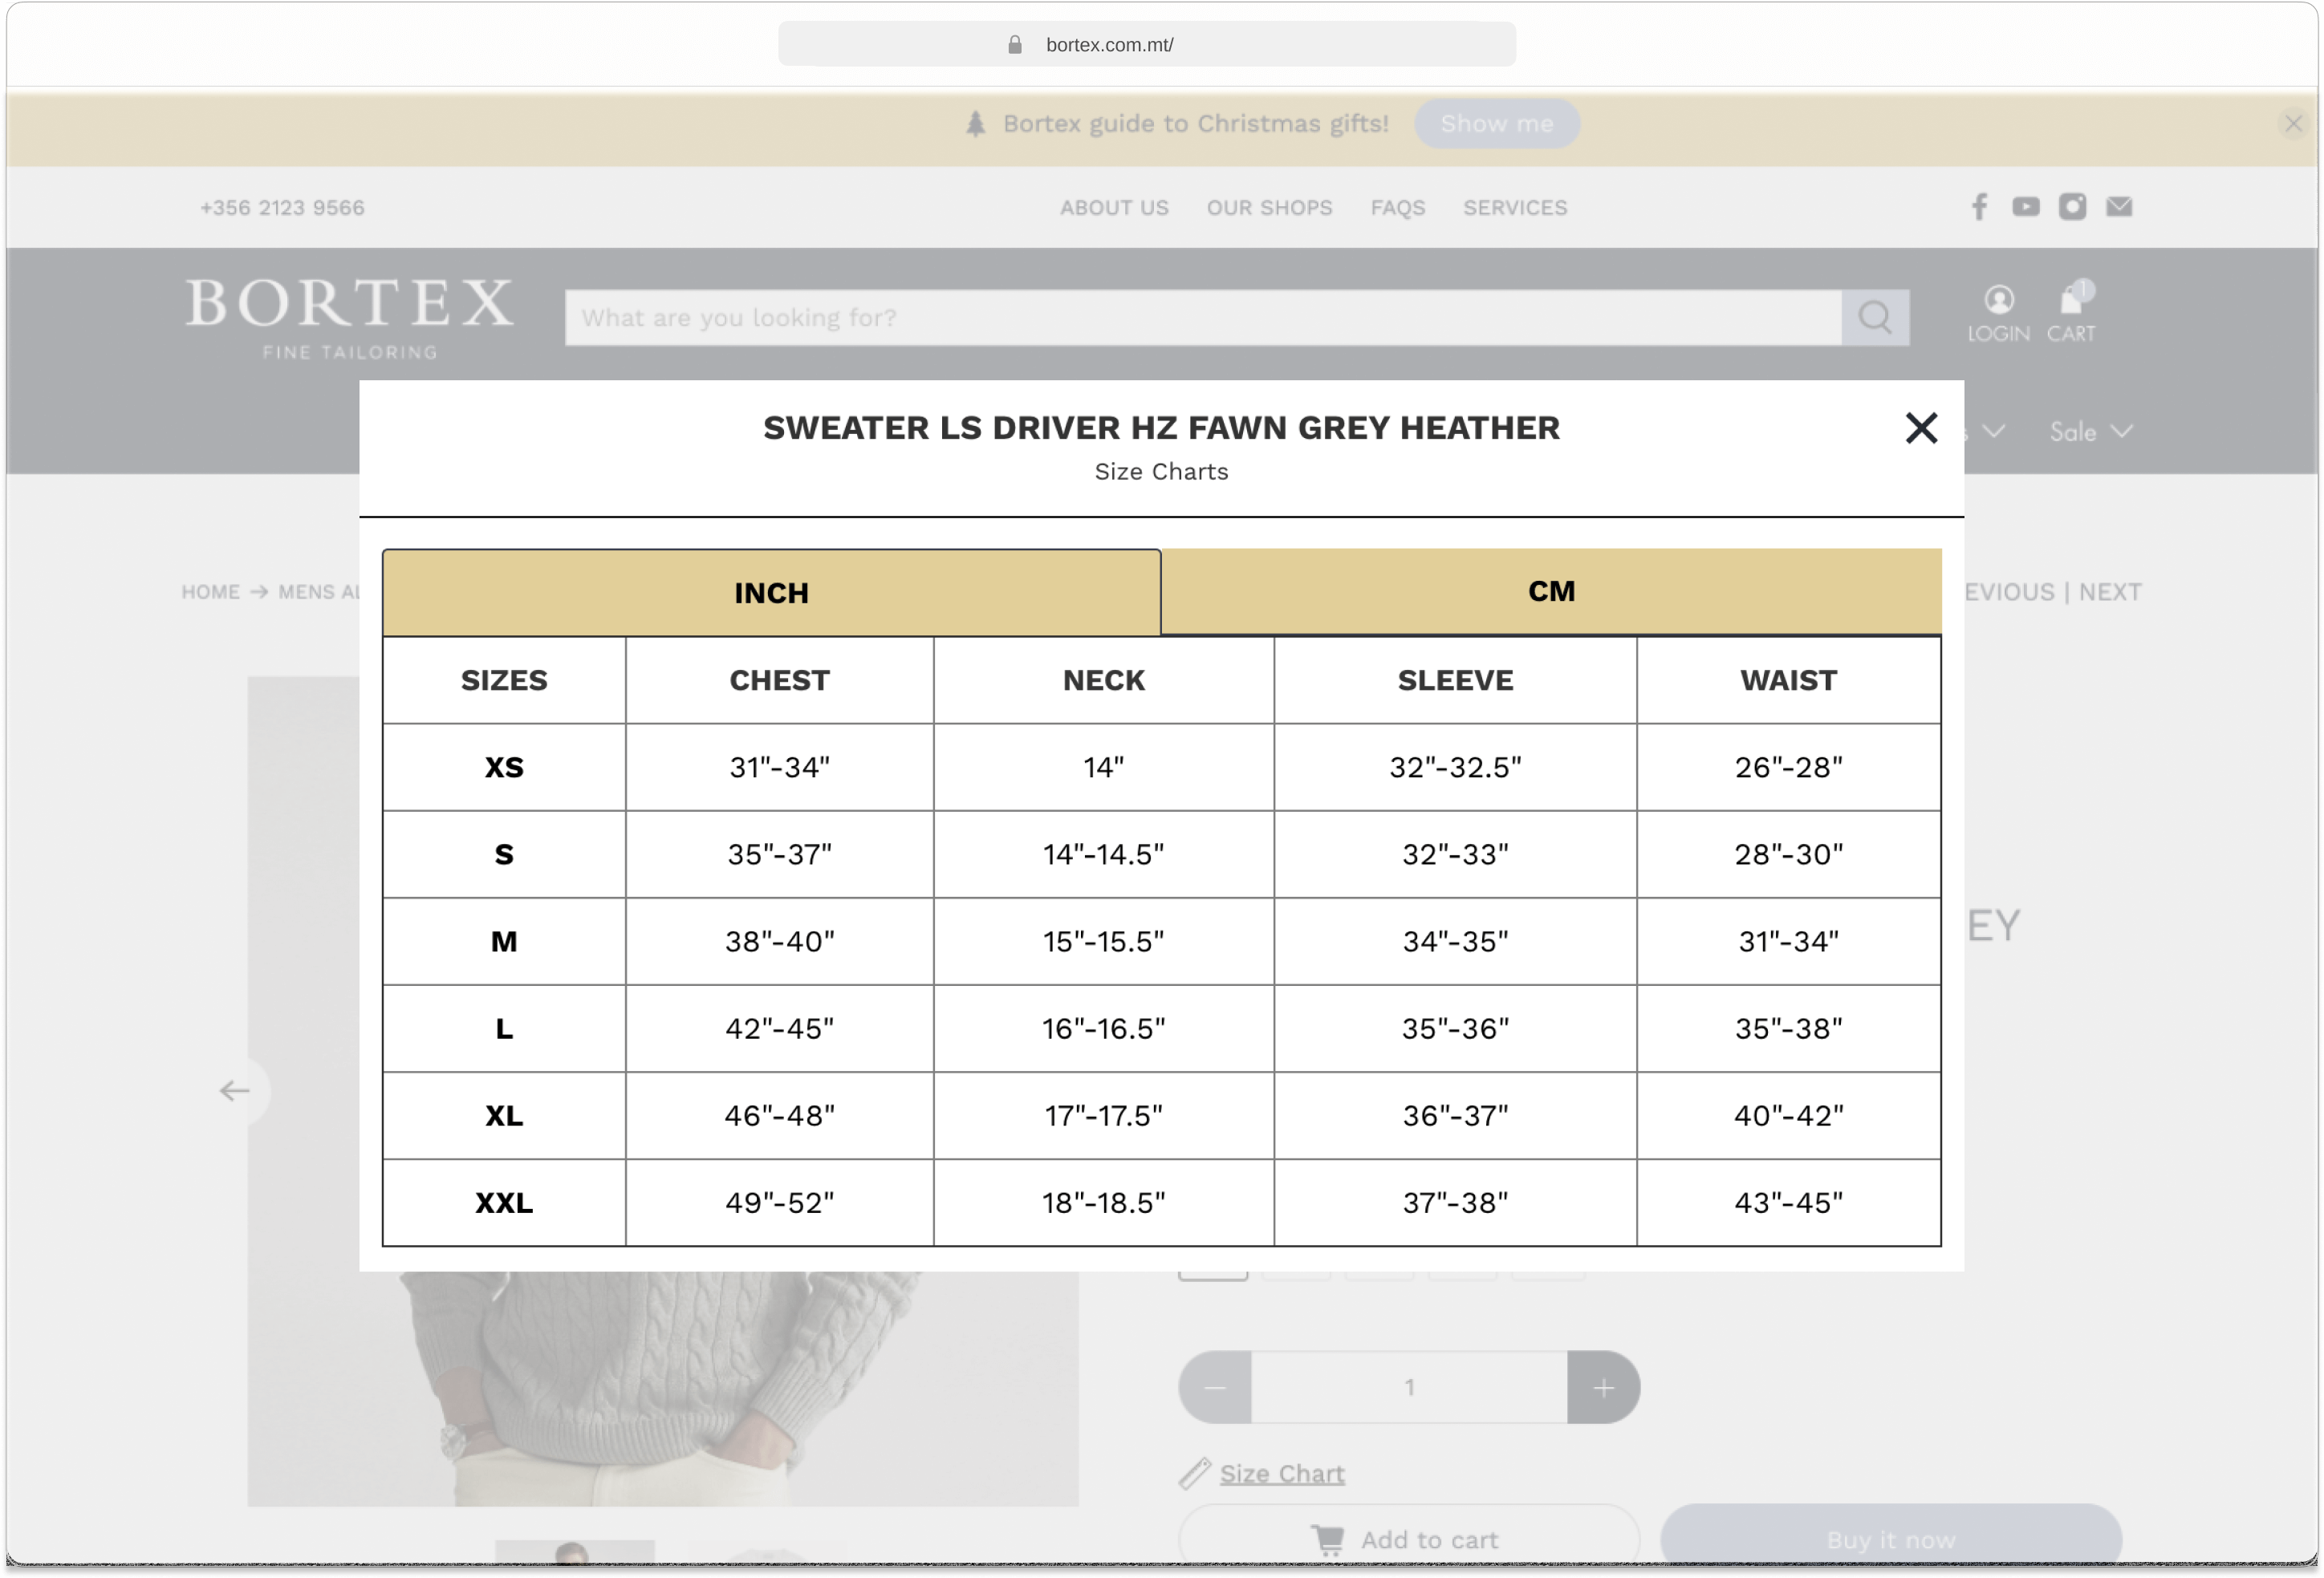Image resolution: width=2324 pixels, height=1578 pixels.
Task: Click the L waist value 35"-38"
Action: click(1788, 1028)
